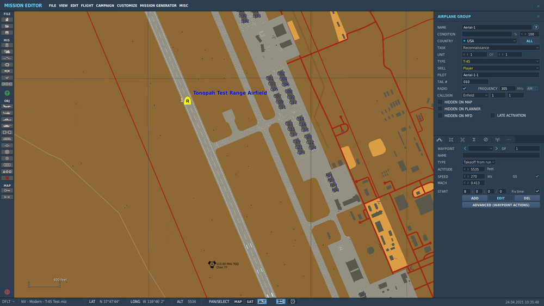
Task: Click the key icon under MAP
Action: 7,191
